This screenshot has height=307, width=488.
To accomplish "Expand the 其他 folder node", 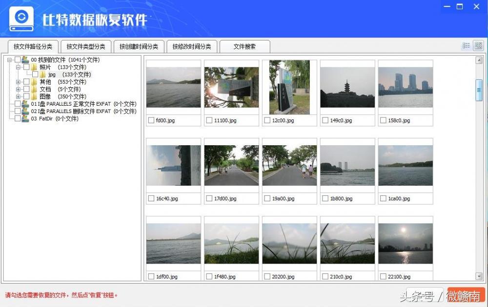I will click(19, 82).
